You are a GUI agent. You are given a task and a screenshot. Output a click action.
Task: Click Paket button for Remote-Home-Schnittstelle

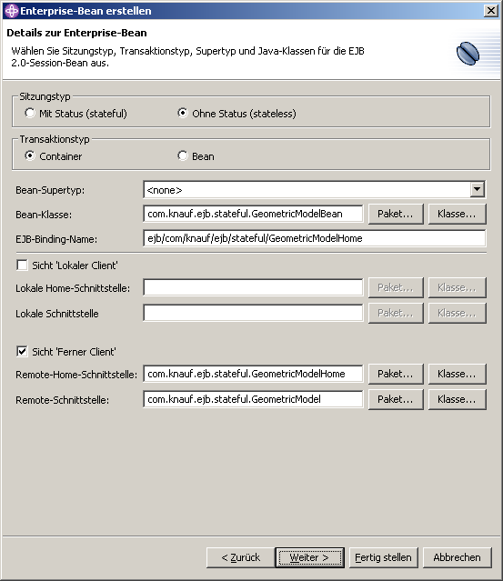pyautogui.click(x=396, y=374)
